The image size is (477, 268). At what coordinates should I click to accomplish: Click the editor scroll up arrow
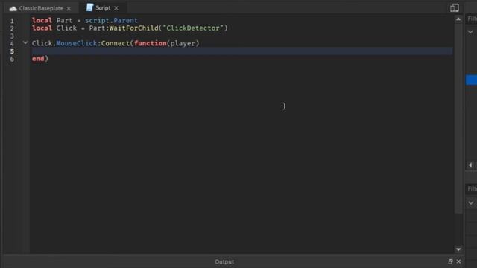tap(458, 19)
